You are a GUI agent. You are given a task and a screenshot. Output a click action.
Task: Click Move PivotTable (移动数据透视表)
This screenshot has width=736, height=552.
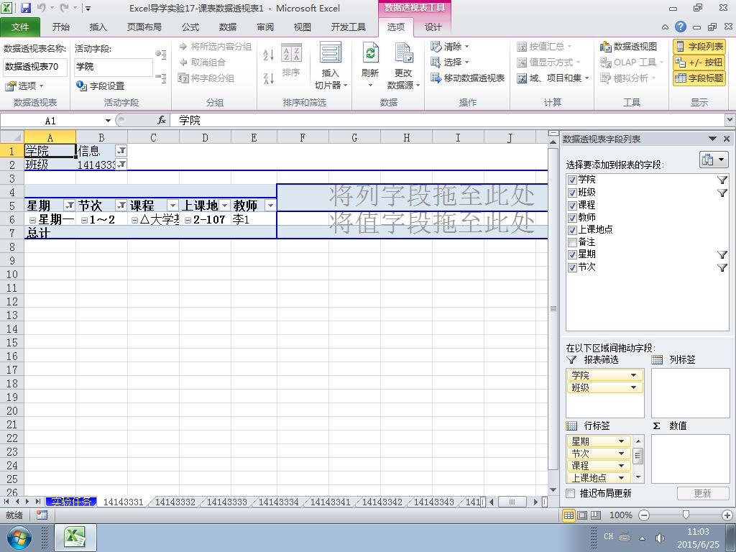[467, 78]
